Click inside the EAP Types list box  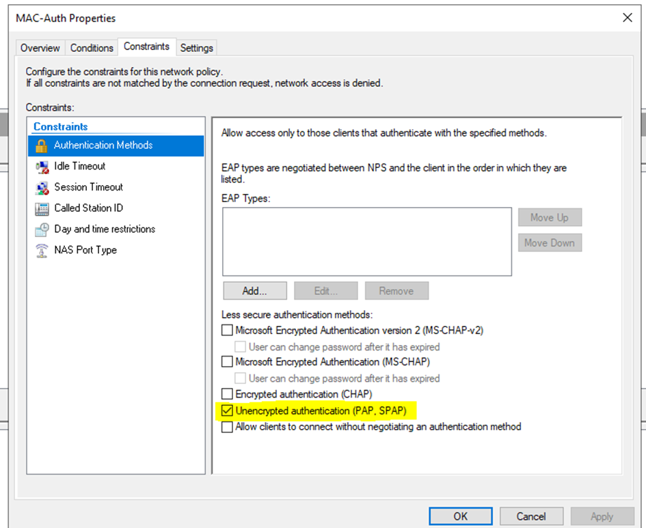click(x=366, y=242)
